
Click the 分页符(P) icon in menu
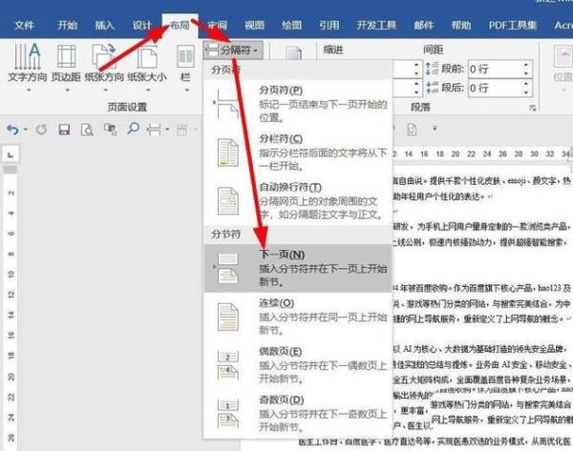coord(226,104)
